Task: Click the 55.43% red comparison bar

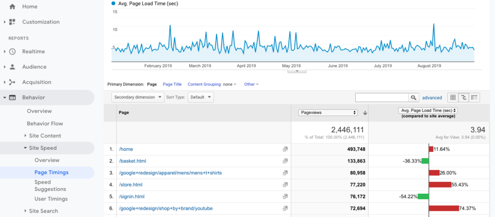Action: (440, 185)
